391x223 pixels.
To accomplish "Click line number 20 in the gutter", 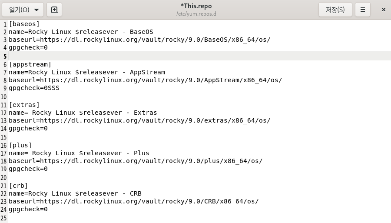I will tap(3, 178).
